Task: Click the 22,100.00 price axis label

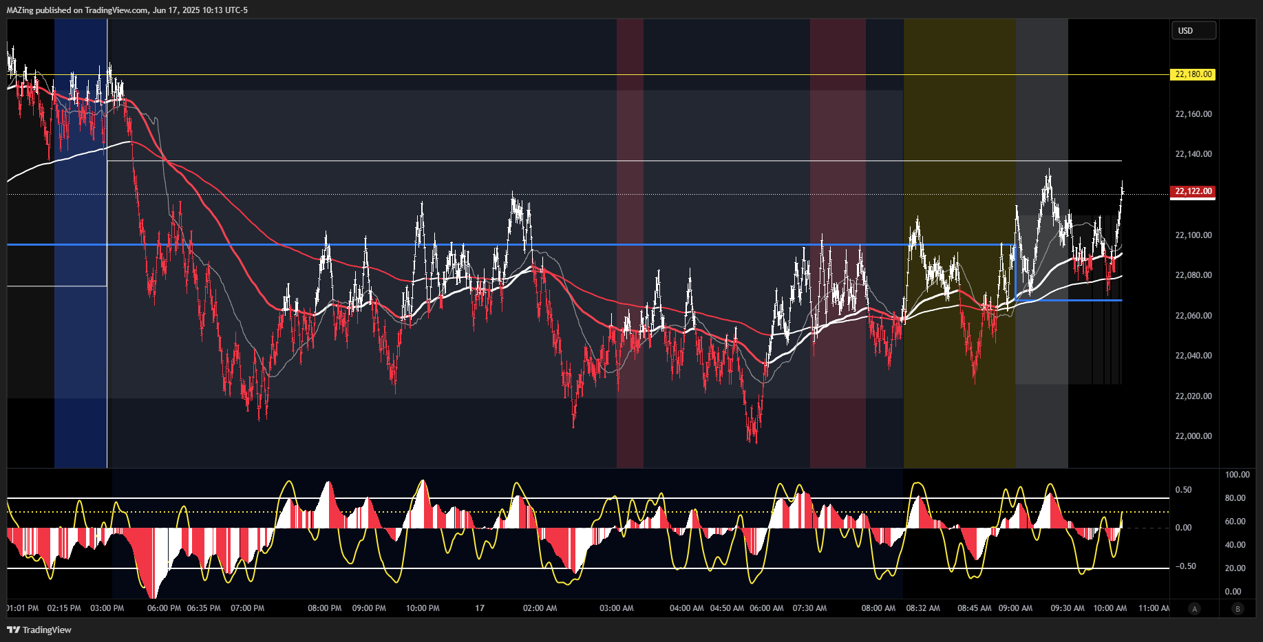Action: click(1193, 235)
